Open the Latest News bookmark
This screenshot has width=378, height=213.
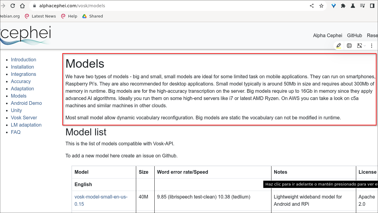[41, 16]
